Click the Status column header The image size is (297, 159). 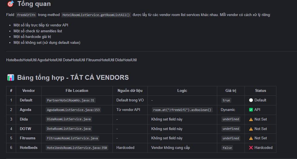pos(260,91)
